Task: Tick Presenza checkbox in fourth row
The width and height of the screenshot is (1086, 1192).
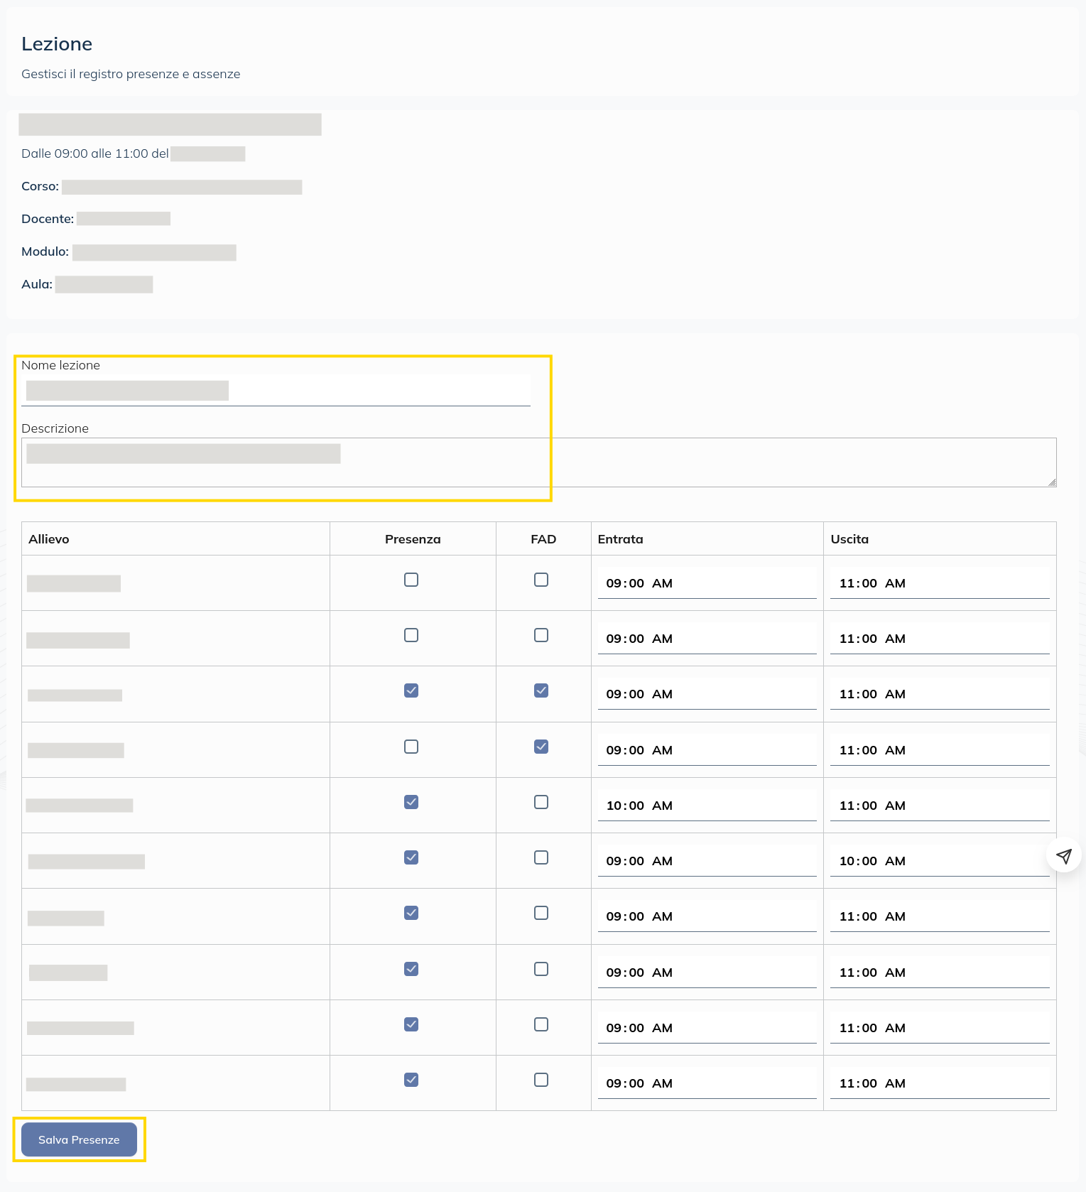Action: [411, 747]
